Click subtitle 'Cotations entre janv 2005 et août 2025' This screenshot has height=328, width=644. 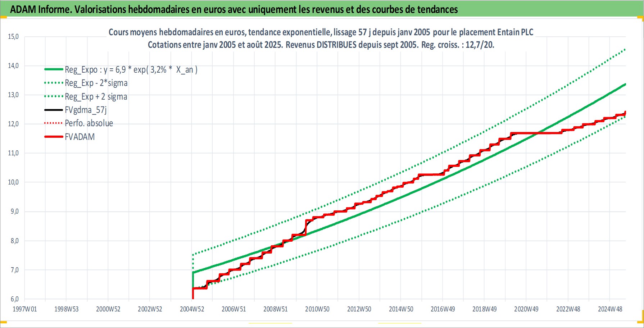coord(215,45)
